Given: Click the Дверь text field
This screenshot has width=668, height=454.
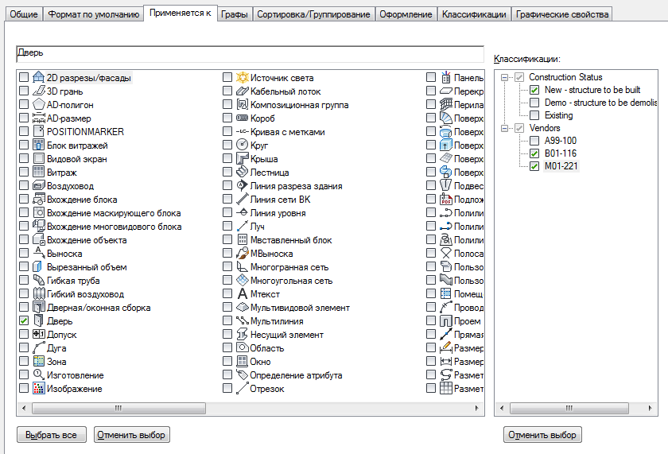Looking at the screenshot, I should (250, 53).
